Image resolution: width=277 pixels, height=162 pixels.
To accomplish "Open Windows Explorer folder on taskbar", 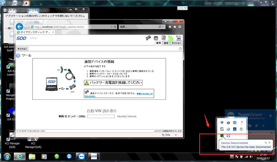I will (x=32, y=156).
